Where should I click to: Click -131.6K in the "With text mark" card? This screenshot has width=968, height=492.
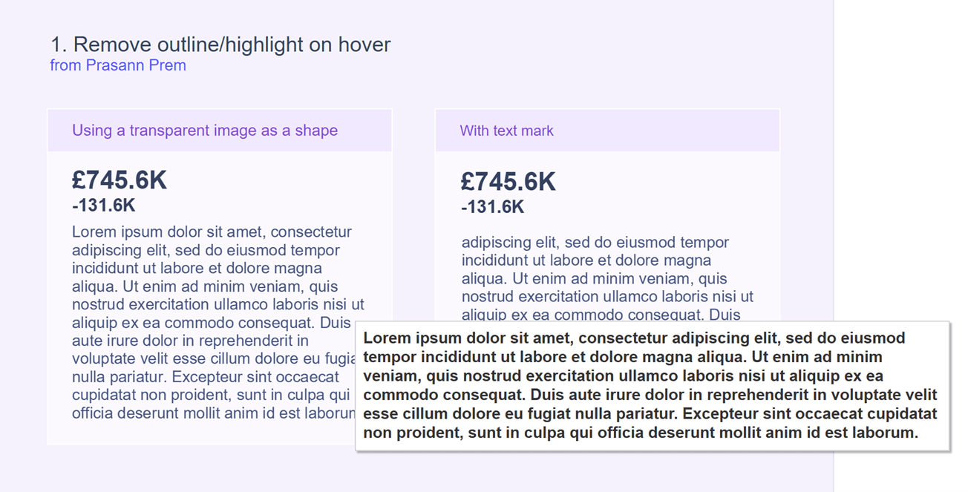pyautogui.click(x=492, y=207)
